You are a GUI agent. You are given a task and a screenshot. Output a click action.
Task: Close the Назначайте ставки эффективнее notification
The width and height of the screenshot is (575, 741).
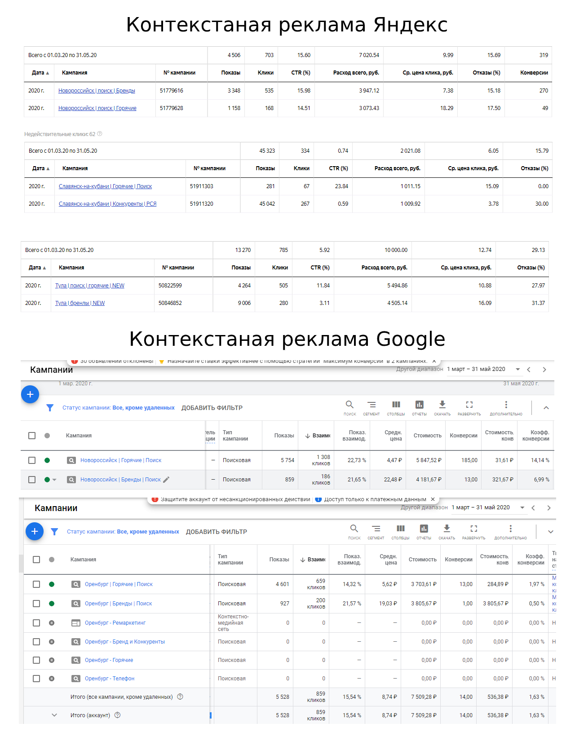tap(434, 361)
